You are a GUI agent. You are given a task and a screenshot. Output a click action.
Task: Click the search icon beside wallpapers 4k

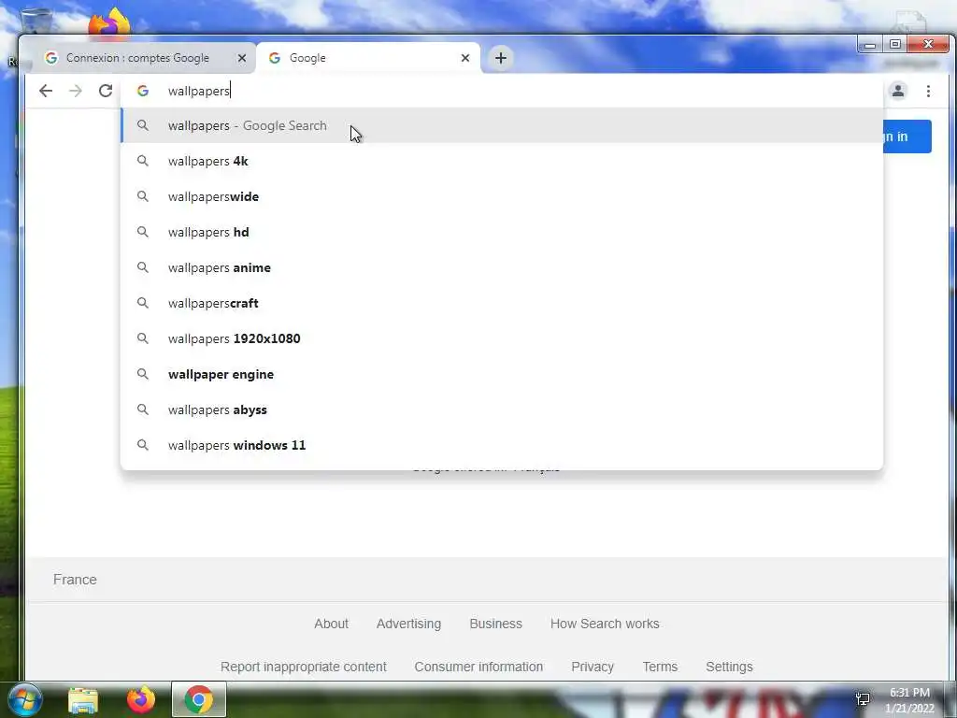[143, 161]
